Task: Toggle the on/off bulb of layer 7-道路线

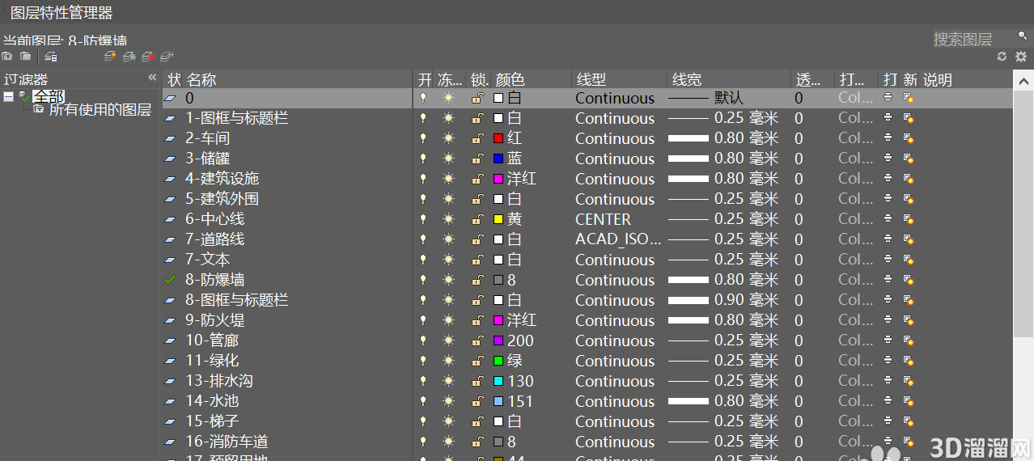Action: [x=422, y=239]
